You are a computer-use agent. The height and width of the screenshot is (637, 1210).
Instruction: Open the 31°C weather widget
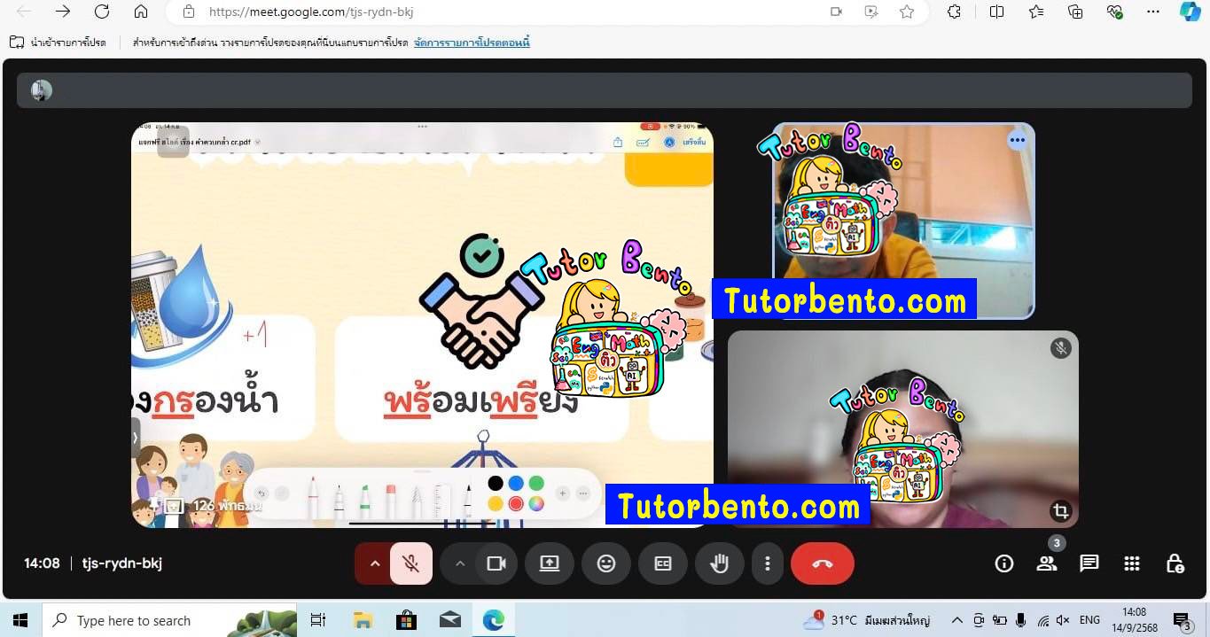point(866,620)
